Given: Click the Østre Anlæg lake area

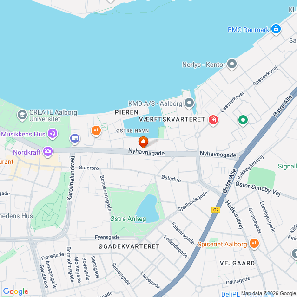Looking at the screenshot, I should pos(147,208).
